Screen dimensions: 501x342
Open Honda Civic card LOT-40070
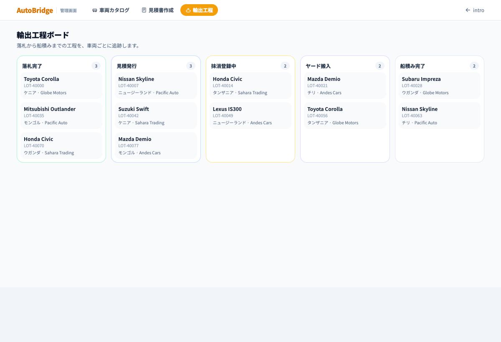(x=61, y=146)
